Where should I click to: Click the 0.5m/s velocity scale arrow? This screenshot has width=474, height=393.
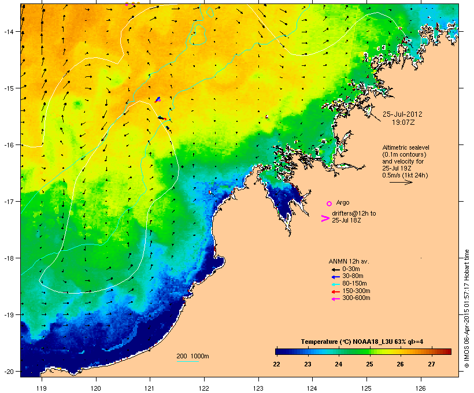(x=401, y=182)
